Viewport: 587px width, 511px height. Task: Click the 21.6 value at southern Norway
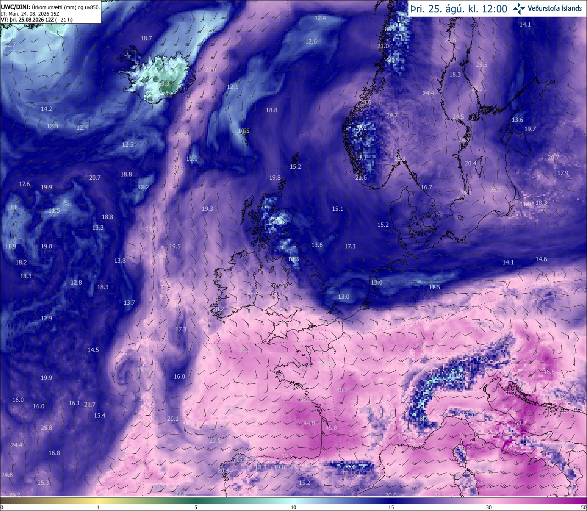(361, 177)
